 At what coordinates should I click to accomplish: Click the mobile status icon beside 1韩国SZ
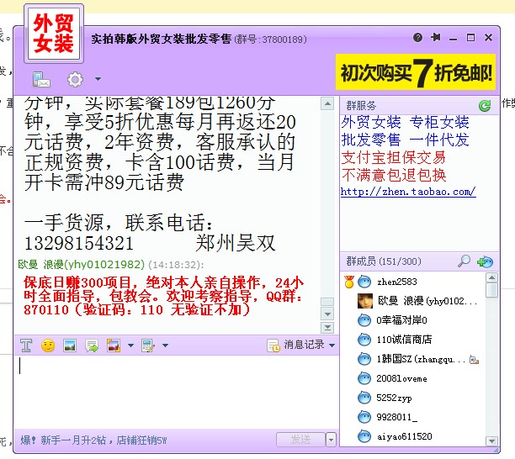[x=474, y=360]
